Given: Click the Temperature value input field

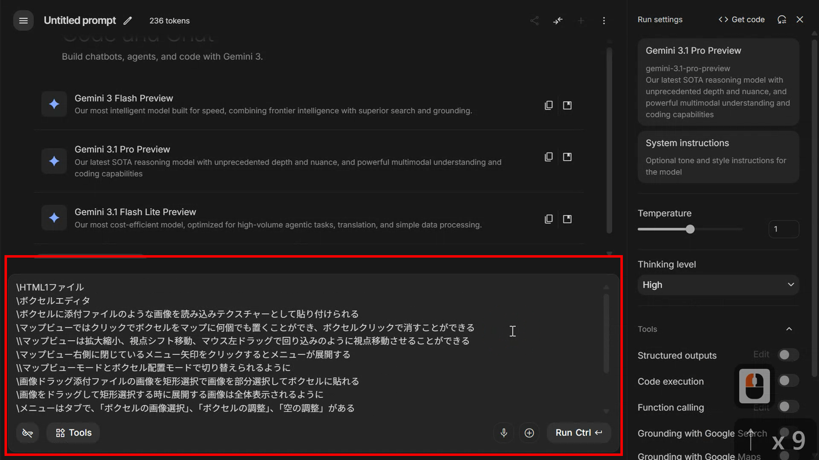Looking at the screenshot, I should [x=784, y=229].
